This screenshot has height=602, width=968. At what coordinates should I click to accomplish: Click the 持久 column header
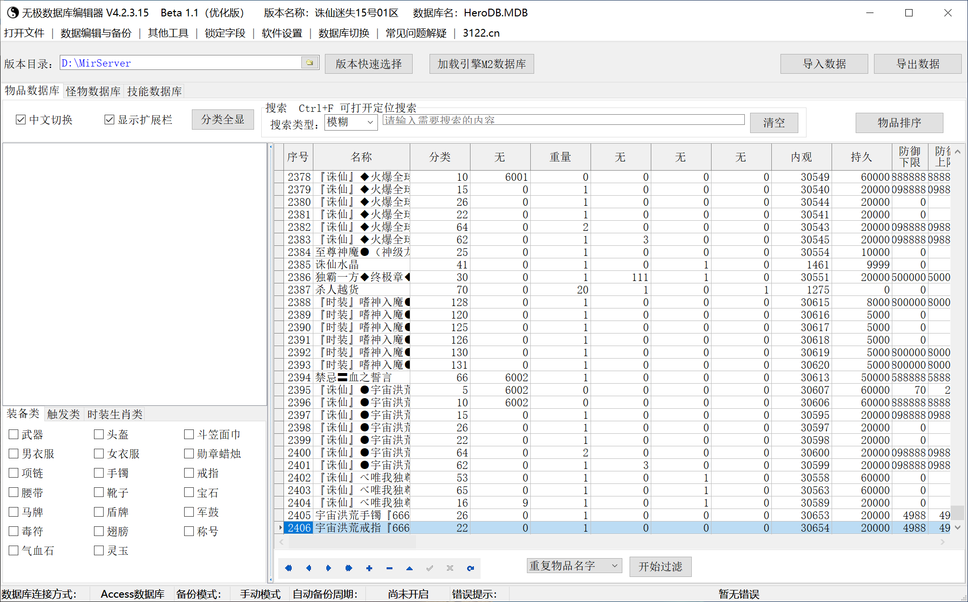861,157
